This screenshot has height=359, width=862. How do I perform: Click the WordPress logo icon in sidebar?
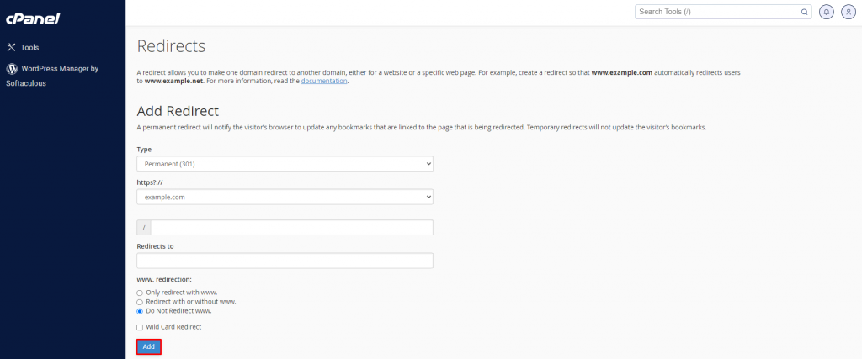click(12, 69)
